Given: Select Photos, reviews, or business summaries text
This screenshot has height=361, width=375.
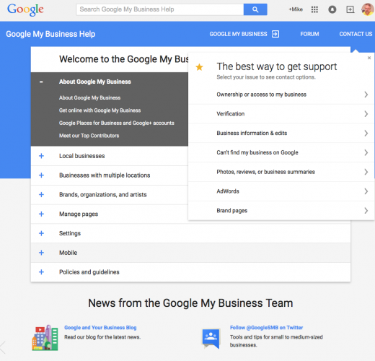Looking at the screenshot, I should [265, 172].
